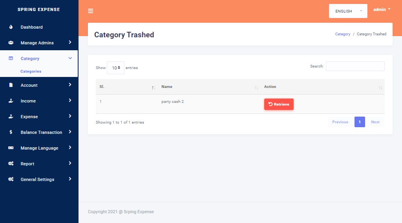Toggle the hamburger sidebar menu icon
Screen dimensions: 402x223
click(x=91, y=11)
